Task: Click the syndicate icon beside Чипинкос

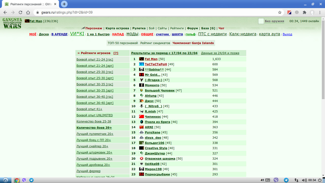Action: (141, 117)
